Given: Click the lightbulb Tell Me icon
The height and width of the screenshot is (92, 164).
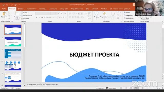Looking at the screenshot, I should (x=111, y=9).
